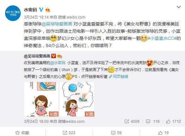Open the quoted author name @吴琼琼爱画画
The width and height of the screenshot is (185, 136).
pos(37,56)
